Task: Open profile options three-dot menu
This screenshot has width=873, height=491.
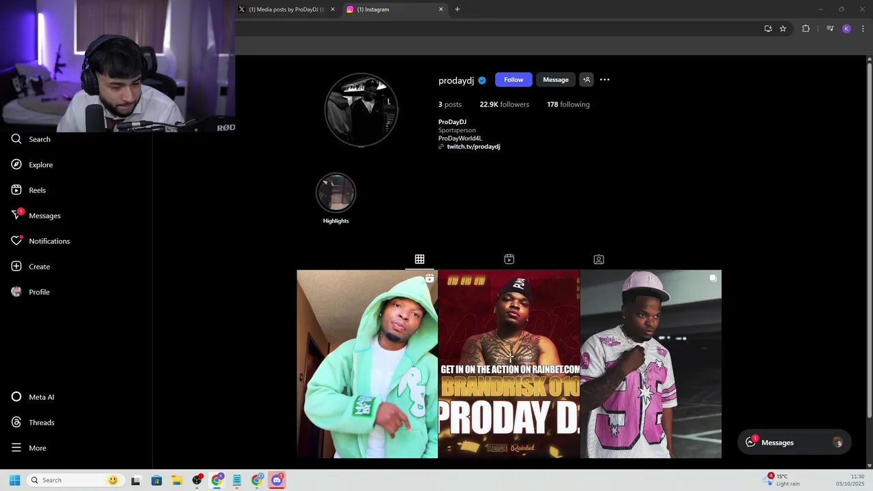Action: pyautogui.click(x=604, y=80)
